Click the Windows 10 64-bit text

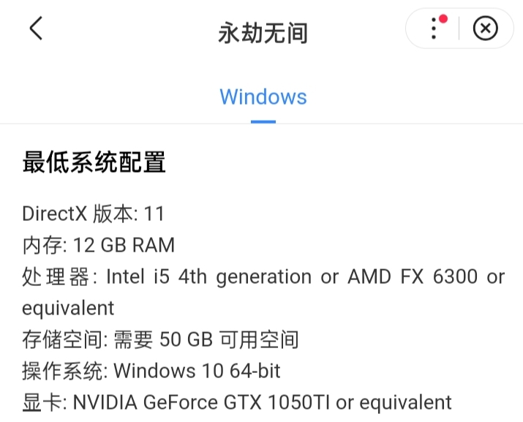coord(197,371)
